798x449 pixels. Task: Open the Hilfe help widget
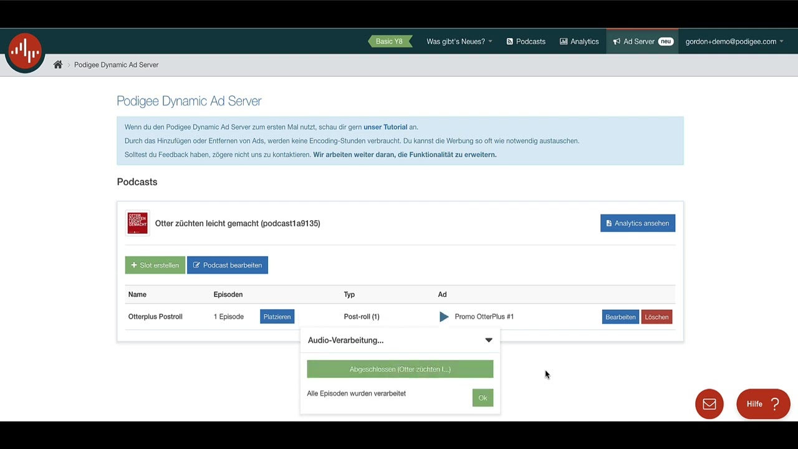tap(763, 404)
